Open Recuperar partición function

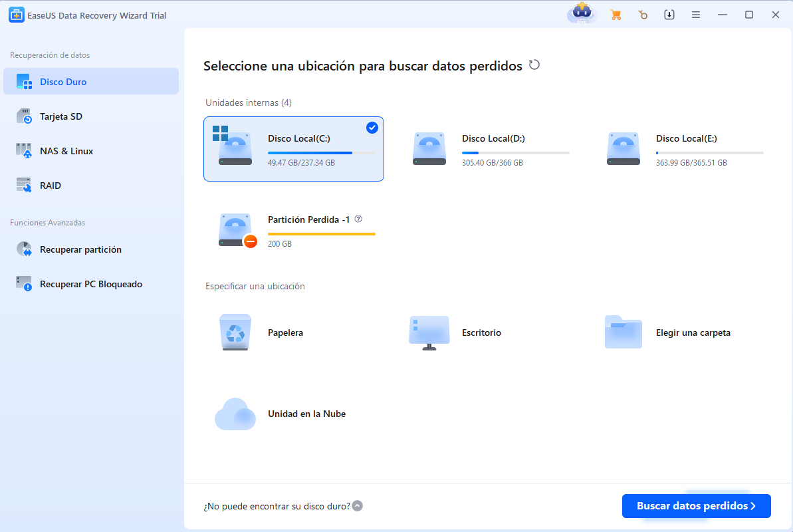[x=91, y=249]
